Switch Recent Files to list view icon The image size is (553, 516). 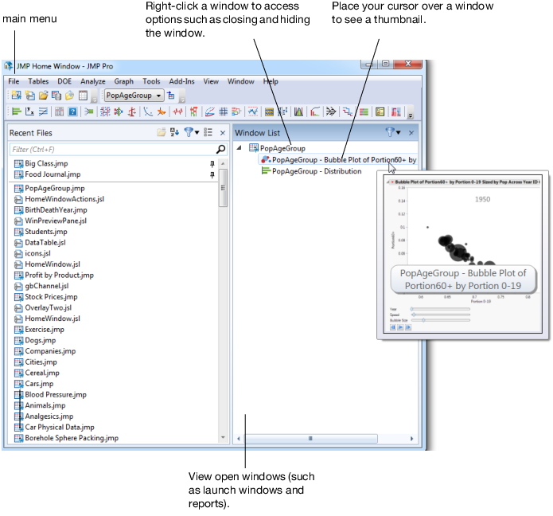pos(208,132)
